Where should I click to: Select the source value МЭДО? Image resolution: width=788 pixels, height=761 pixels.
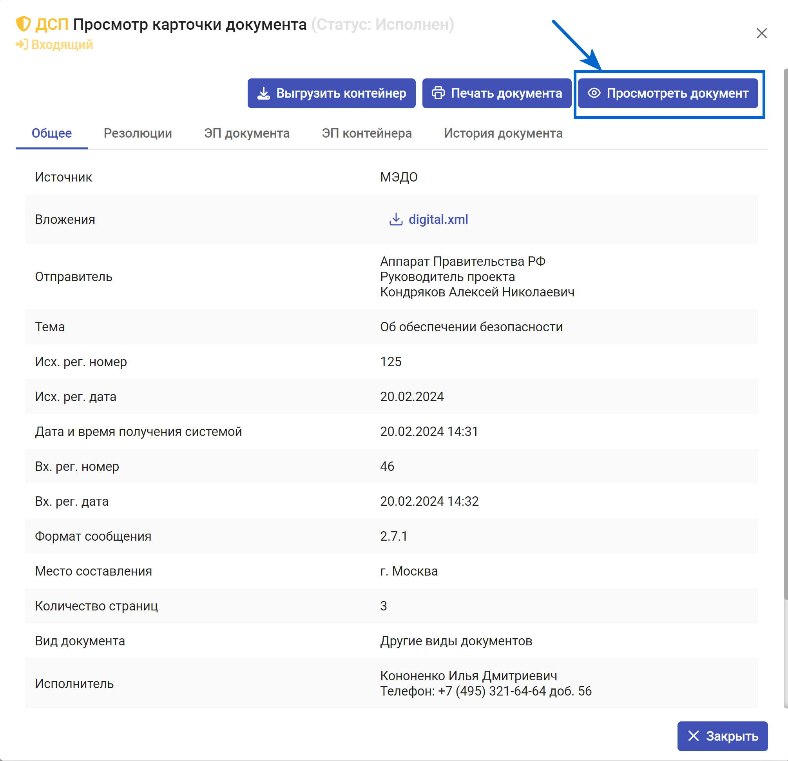399,177
